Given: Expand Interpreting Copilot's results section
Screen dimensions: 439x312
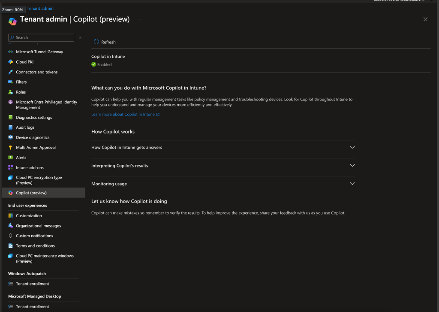Looking at the screenshot, I should pyautogui.click(x=352, y=166).
